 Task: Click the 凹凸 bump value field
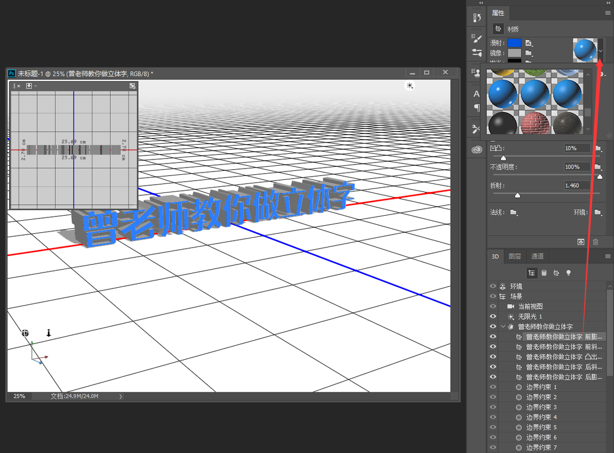tap(577, 148)
